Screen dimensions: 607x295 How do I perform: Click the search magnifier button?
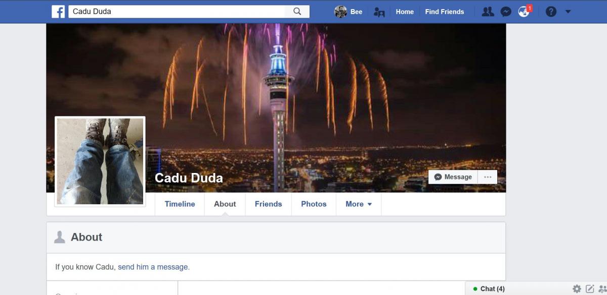pyautogui.click(x=297, y=12)
